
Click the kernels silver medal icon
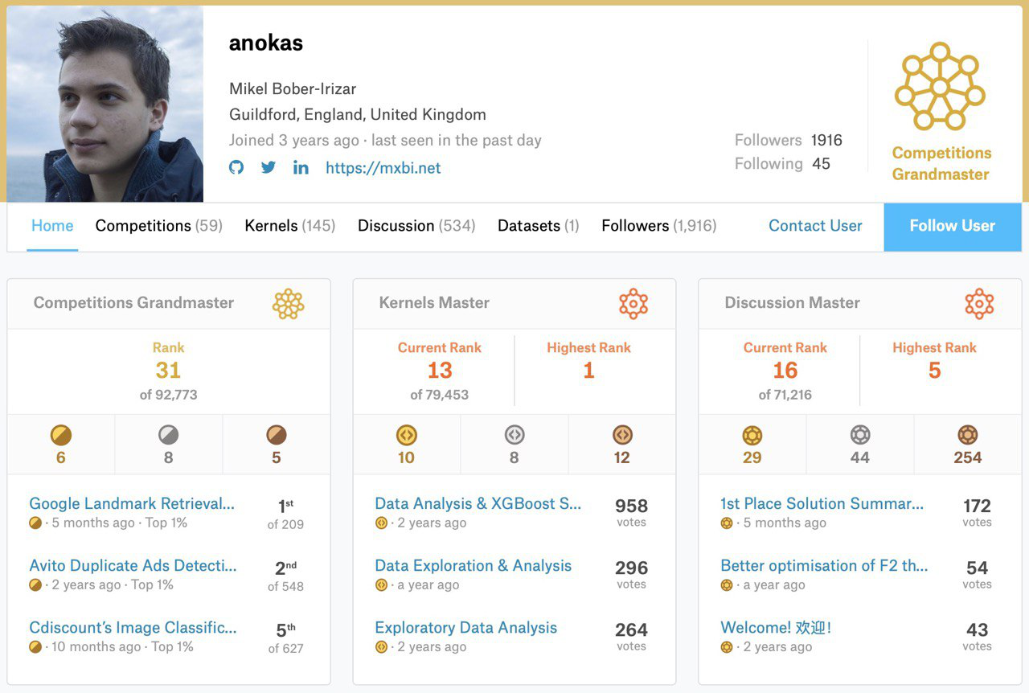pyautogui.click(x=514, y=436)
